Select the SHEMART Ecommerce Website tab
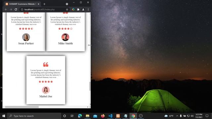The width and height of the screenshot is (212, 119). pyautogui.click(x=23, y=4)
